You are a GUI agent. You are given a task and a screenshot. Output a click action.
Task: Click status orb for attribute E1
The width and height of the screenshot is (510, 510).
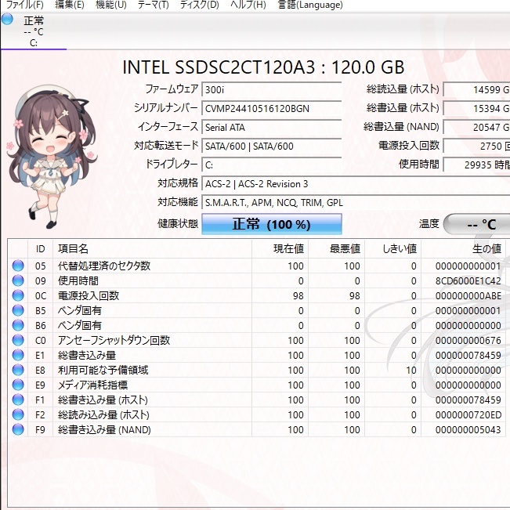pos(18,355)
